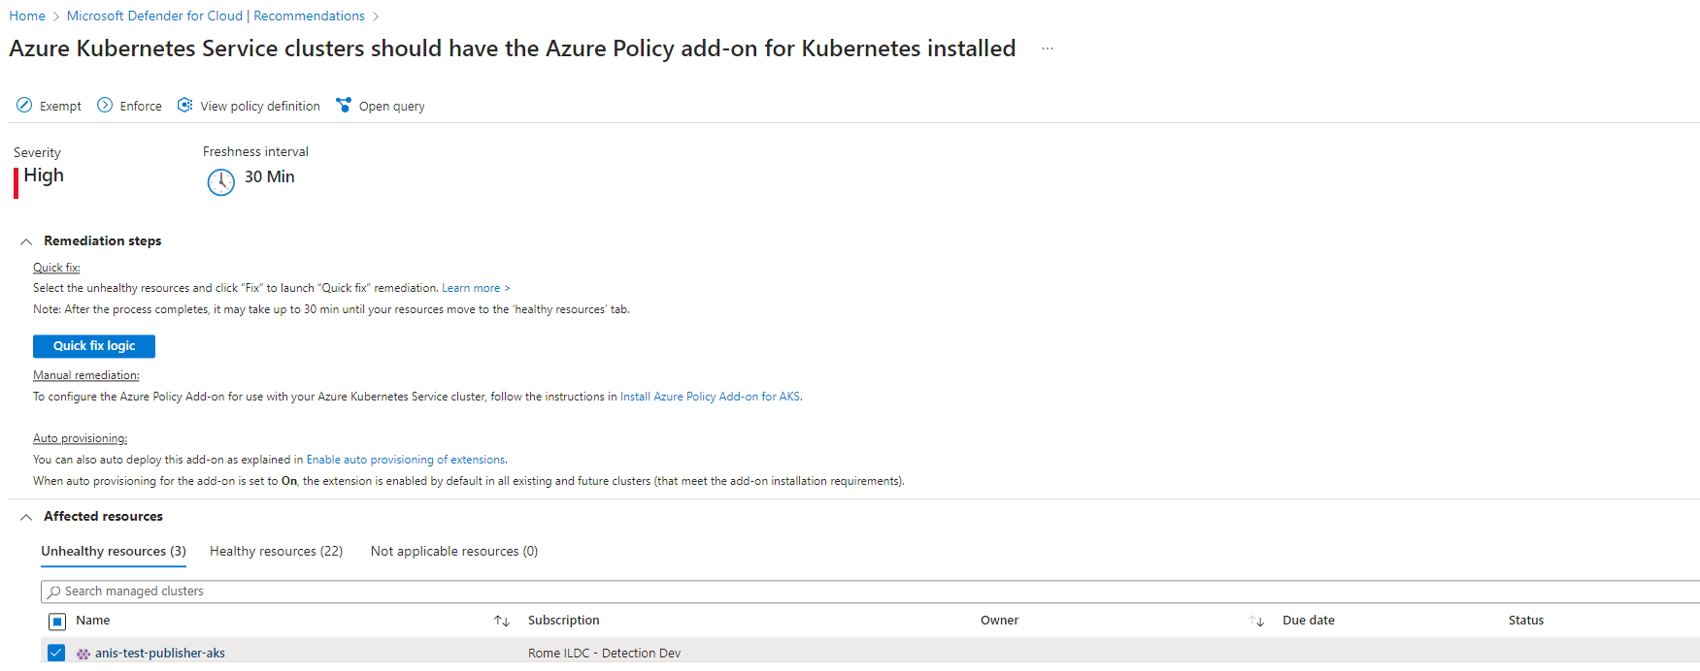Collapse the Affected resources section

tap(26, 517)
